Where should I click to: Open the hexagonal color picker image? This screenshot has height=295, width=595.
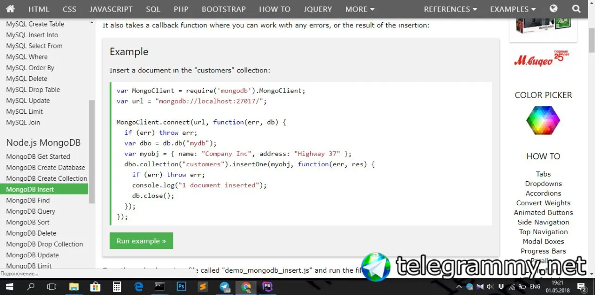(x=543, y=120)
